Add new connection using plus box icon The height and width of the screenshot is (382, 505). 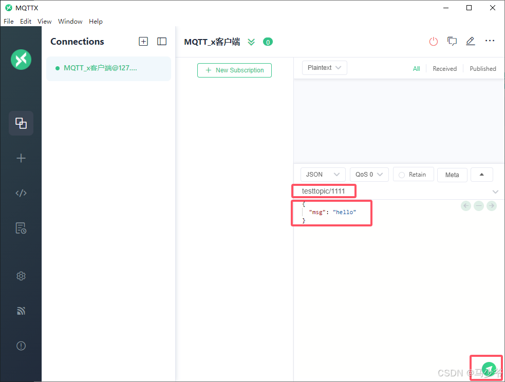coord(143,42)
